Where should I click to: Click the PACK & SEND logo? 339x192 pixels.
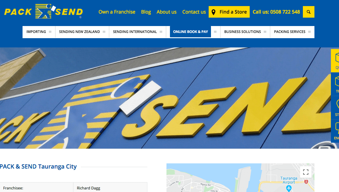click(x=43, y=11)
